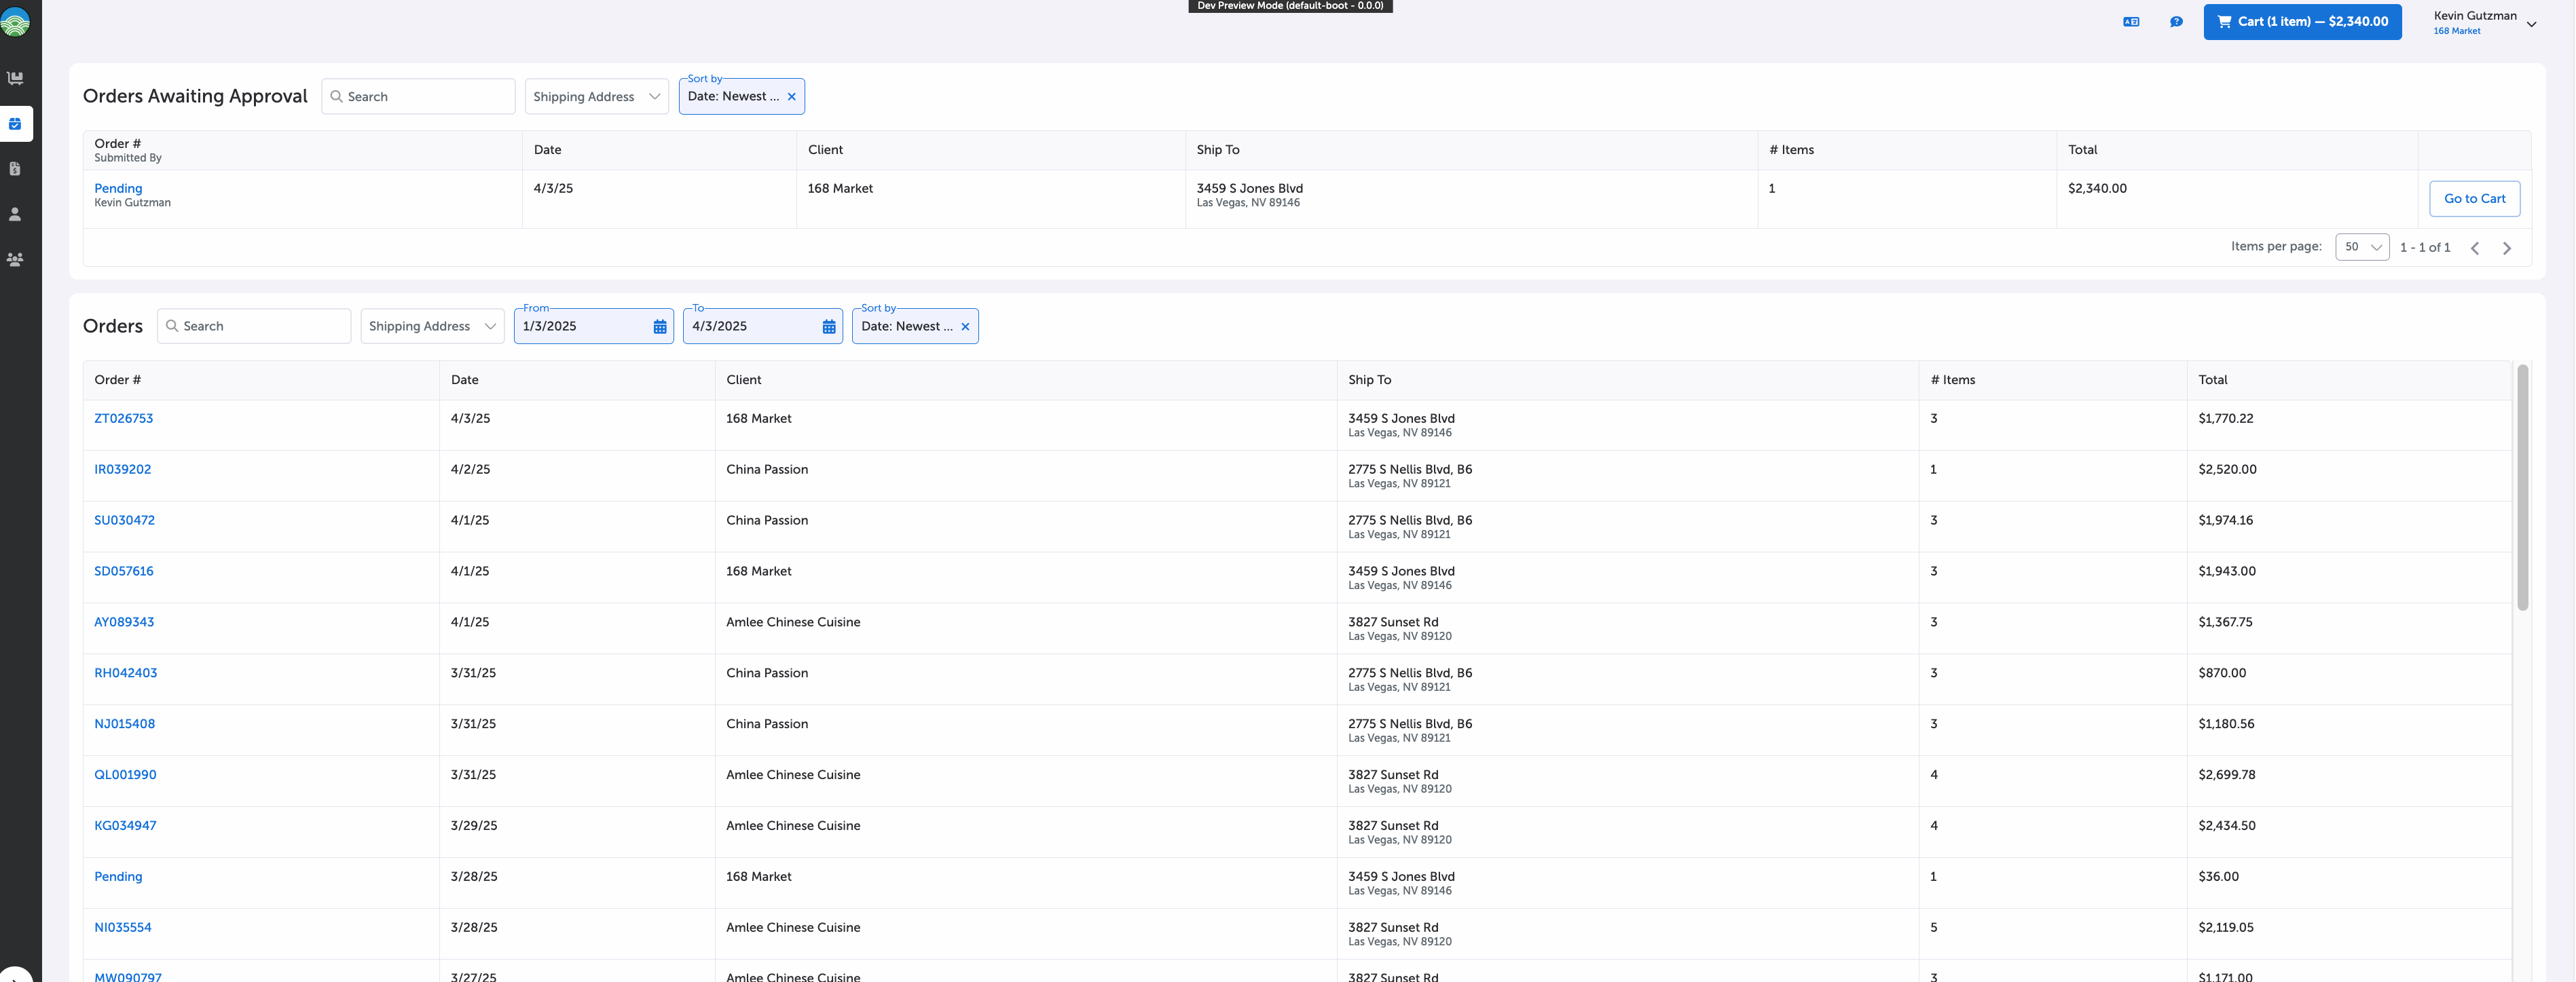Click the invoices dollar document sidebar icon
The width and height of the screenshot is (2576, 982).
[x=15, y=169]
